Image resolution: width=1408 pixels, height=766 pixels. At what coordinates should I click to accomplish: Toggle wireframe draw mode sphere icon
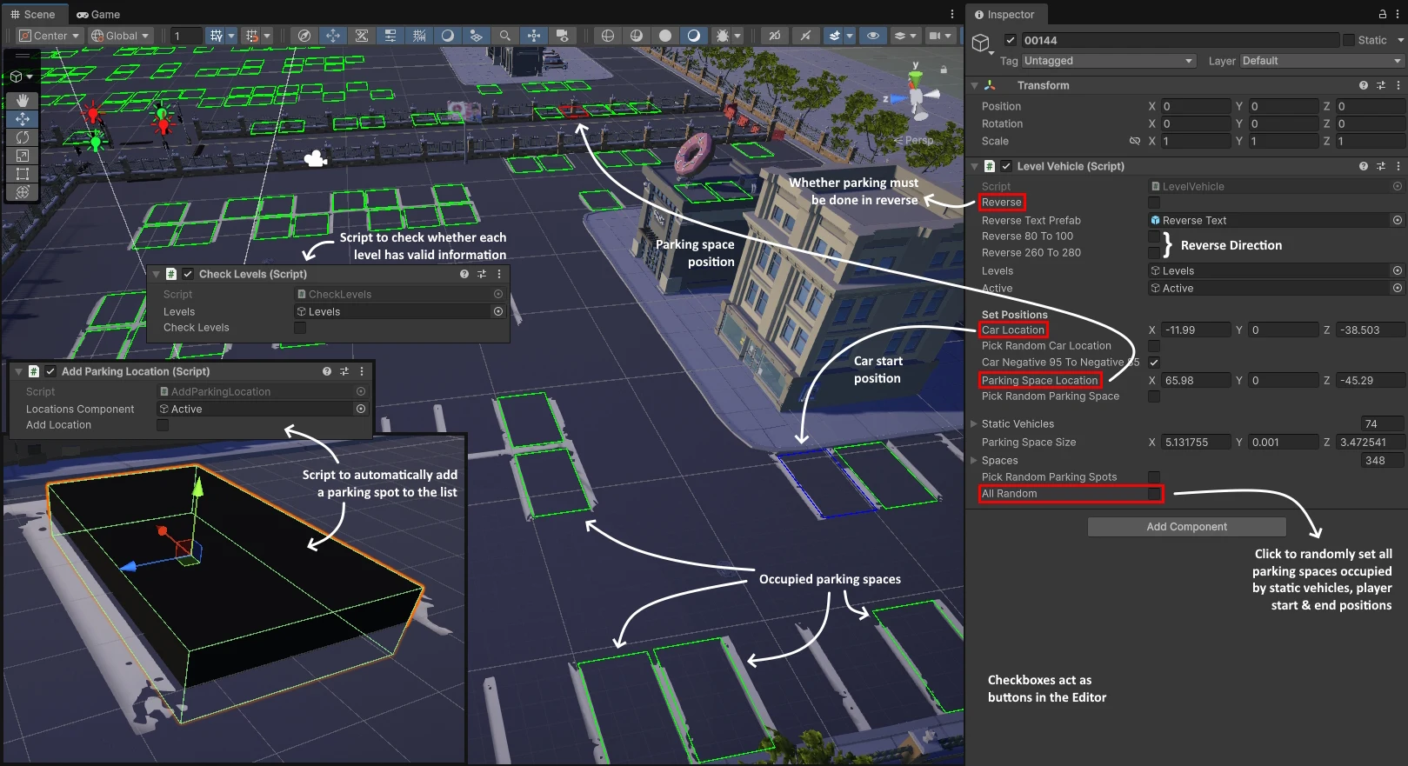tap(608, 36)
